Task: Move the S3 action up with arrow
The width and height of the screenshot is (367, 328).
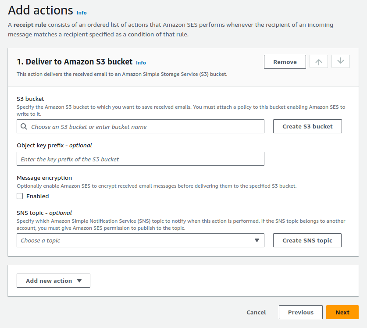Action: tap(318, 61)
